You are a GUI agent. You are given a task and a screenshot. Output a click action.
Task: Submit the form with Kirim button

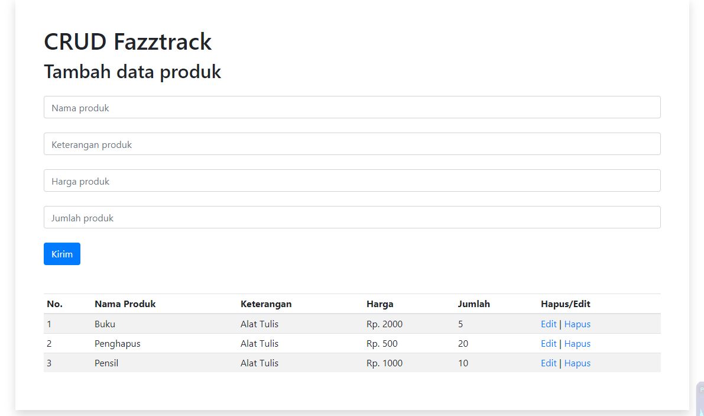pyautogui.click(x=62, y=254)
